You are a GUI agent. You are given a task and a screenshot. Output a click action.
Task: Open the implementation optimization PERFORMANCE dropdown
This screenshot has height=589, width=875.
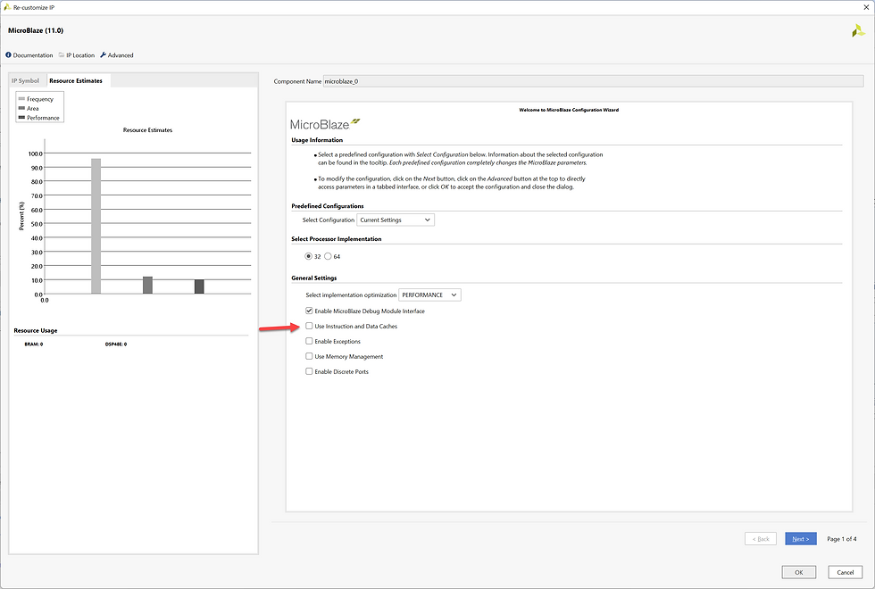point(429,295)
